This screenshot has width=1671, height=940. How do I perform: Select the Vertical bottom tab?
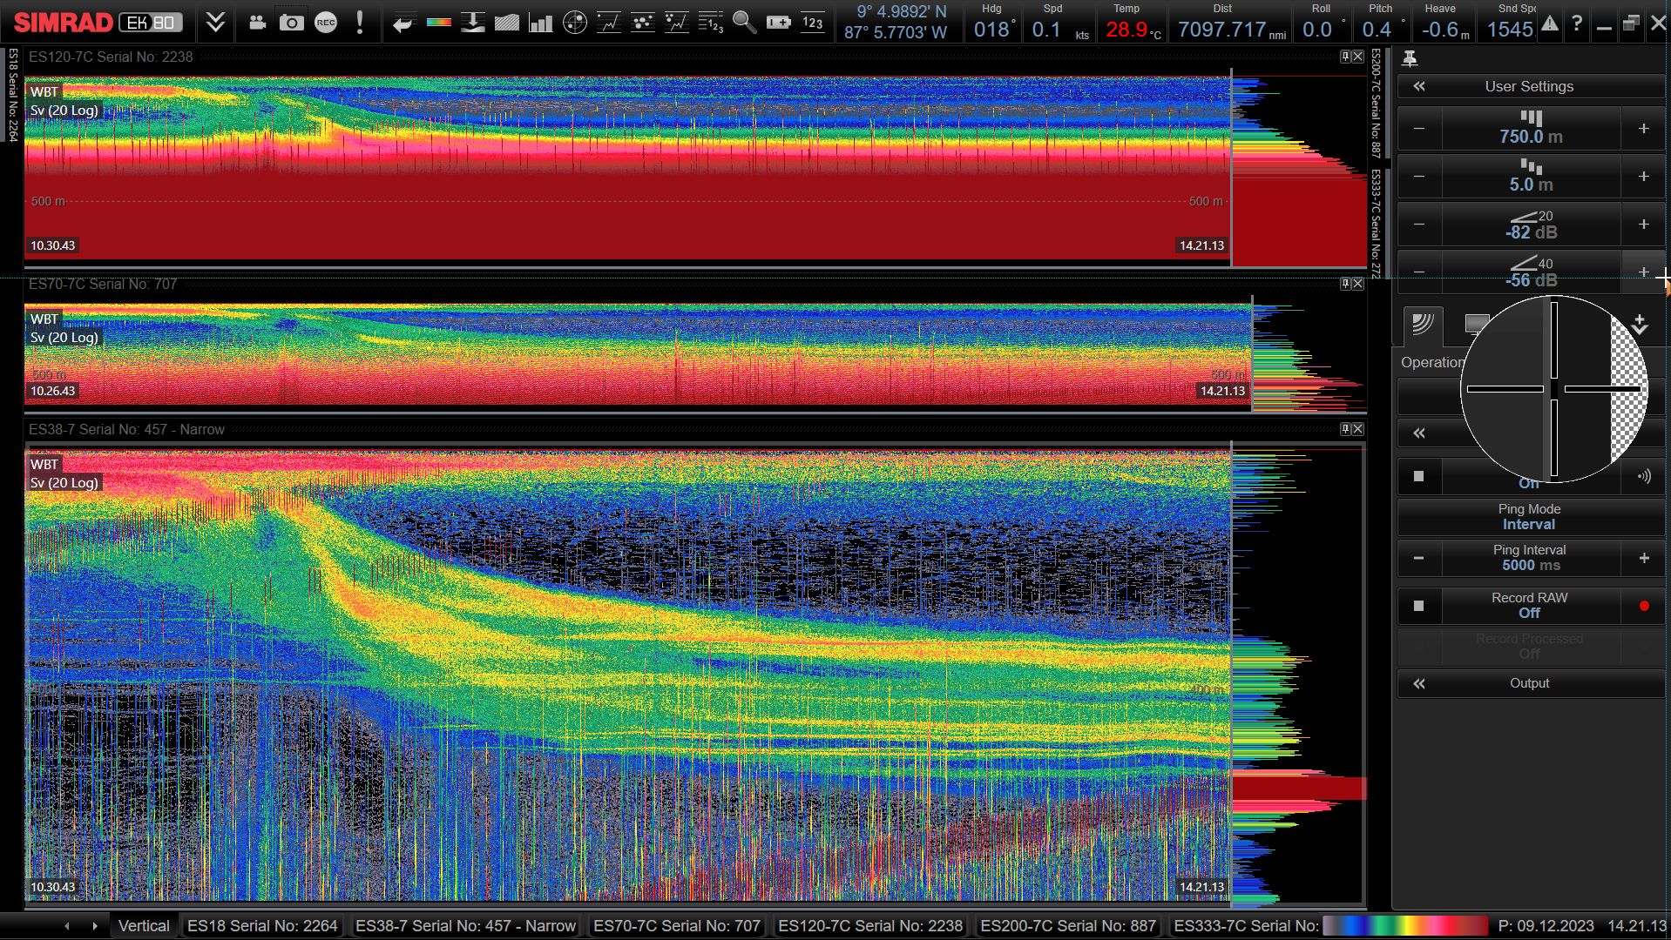144,926
